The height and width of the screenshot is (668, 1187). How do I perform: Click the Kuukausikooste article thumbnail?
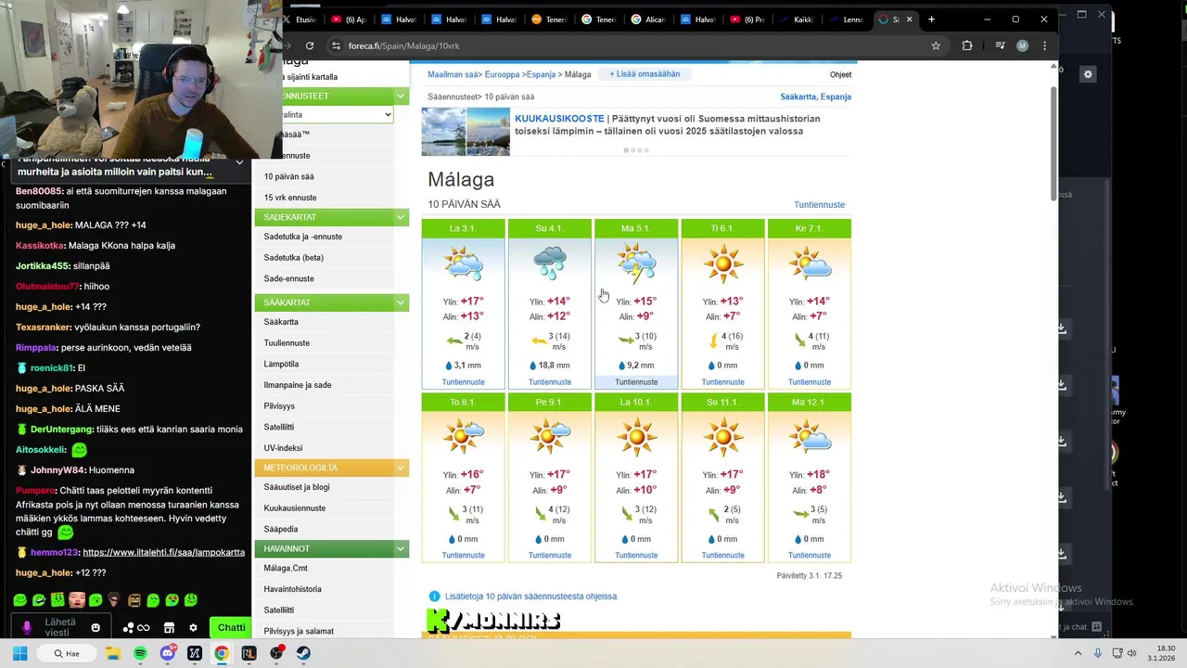coord(466,132)
